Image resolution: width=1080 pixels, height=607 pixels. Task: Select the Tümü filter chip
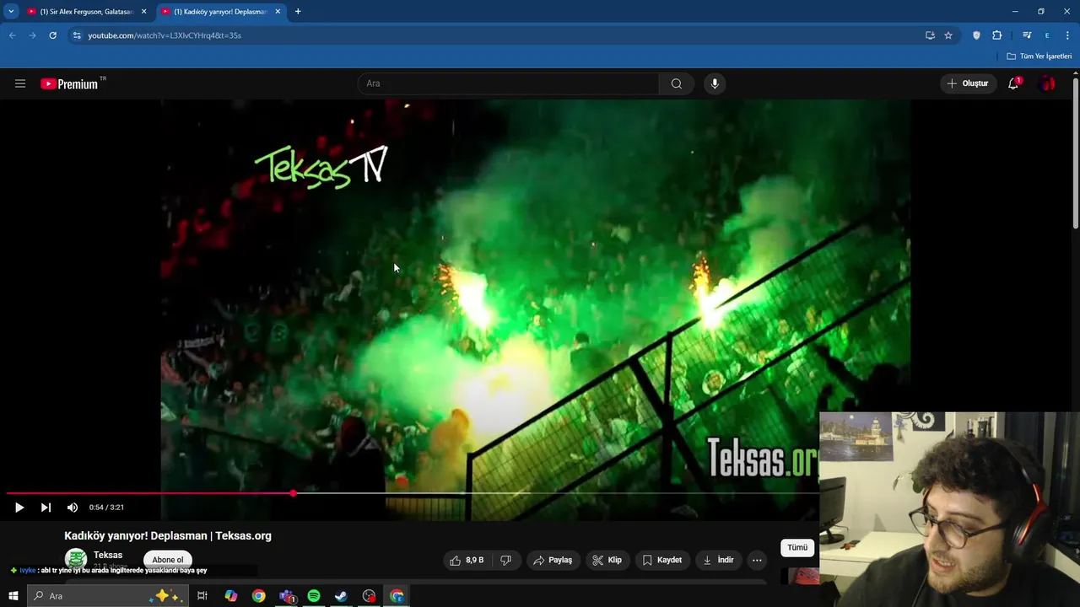coord(797,547)
